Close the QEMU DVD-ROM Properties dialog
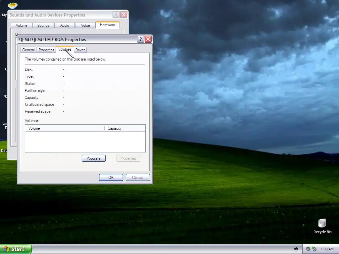Screen dimensions: 339x254 [148, 39]
